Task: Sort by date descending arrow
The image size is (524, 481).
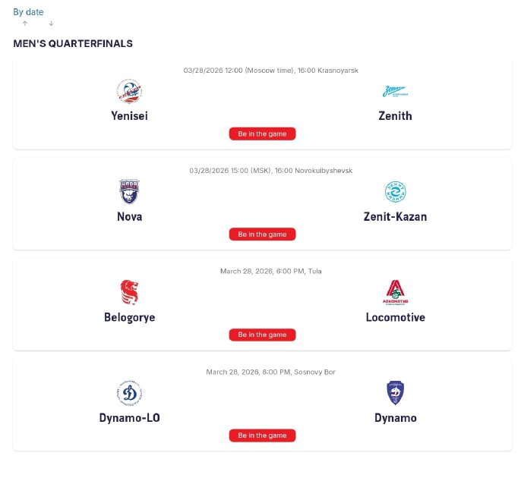Action: point(51,24)
